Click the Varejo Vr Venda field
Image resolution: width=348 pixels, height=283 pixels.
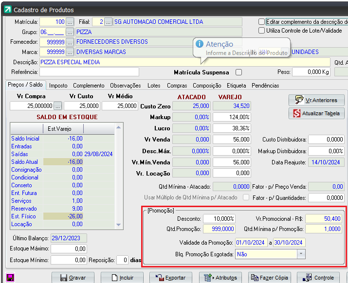pyautogui.click(x=232, y=140)
